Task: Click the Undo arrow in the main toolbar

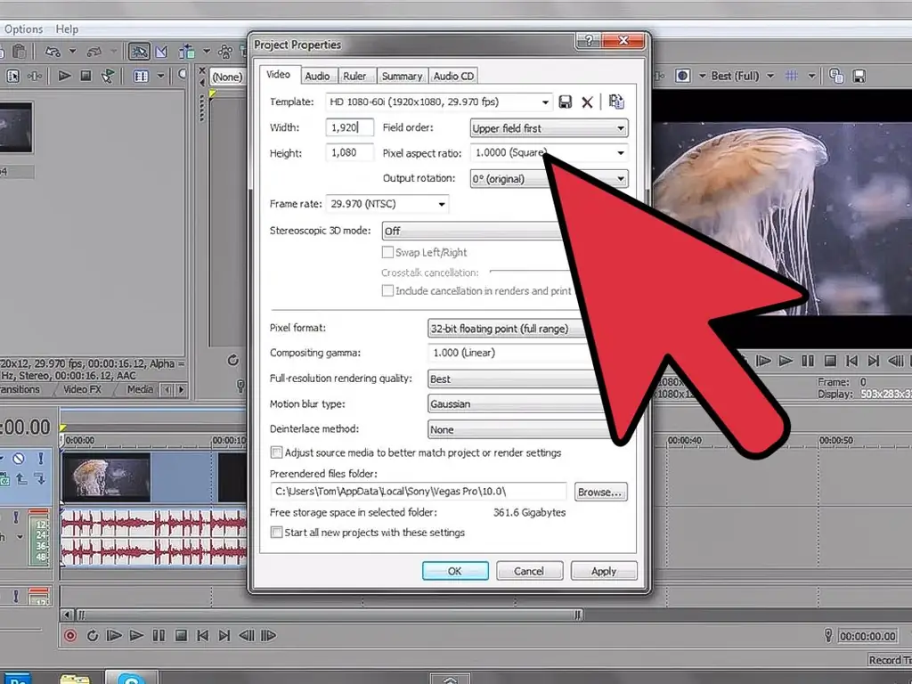Action: 53,52
